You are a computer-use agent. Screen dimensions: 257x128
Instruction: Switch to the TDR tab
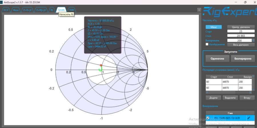click(x=71, y=10)
